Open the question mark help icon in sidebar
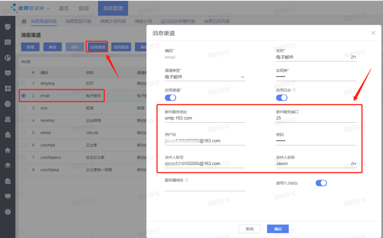 pos(7,212)
